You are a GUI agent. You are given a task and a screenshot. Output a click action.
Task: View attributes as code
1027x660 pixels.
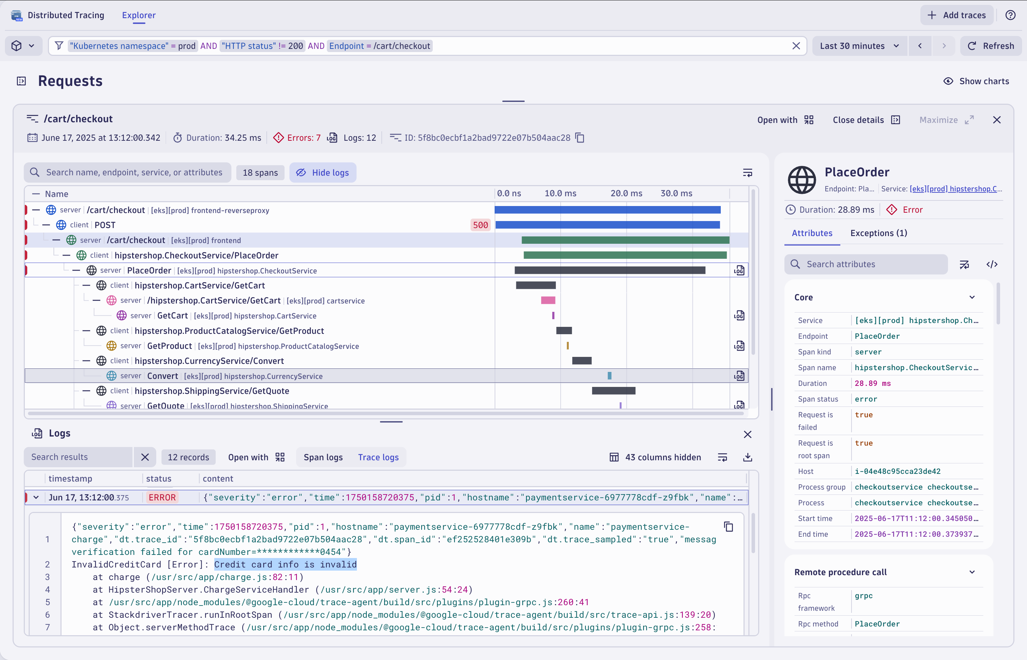992,264
